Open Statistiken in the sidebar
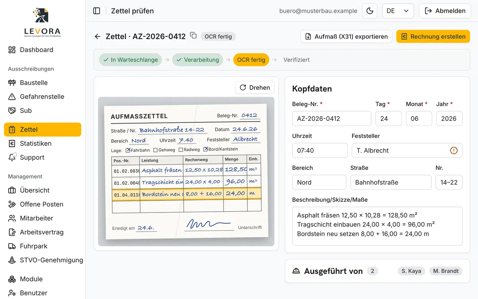478x299 pixels. pos(43,144)
